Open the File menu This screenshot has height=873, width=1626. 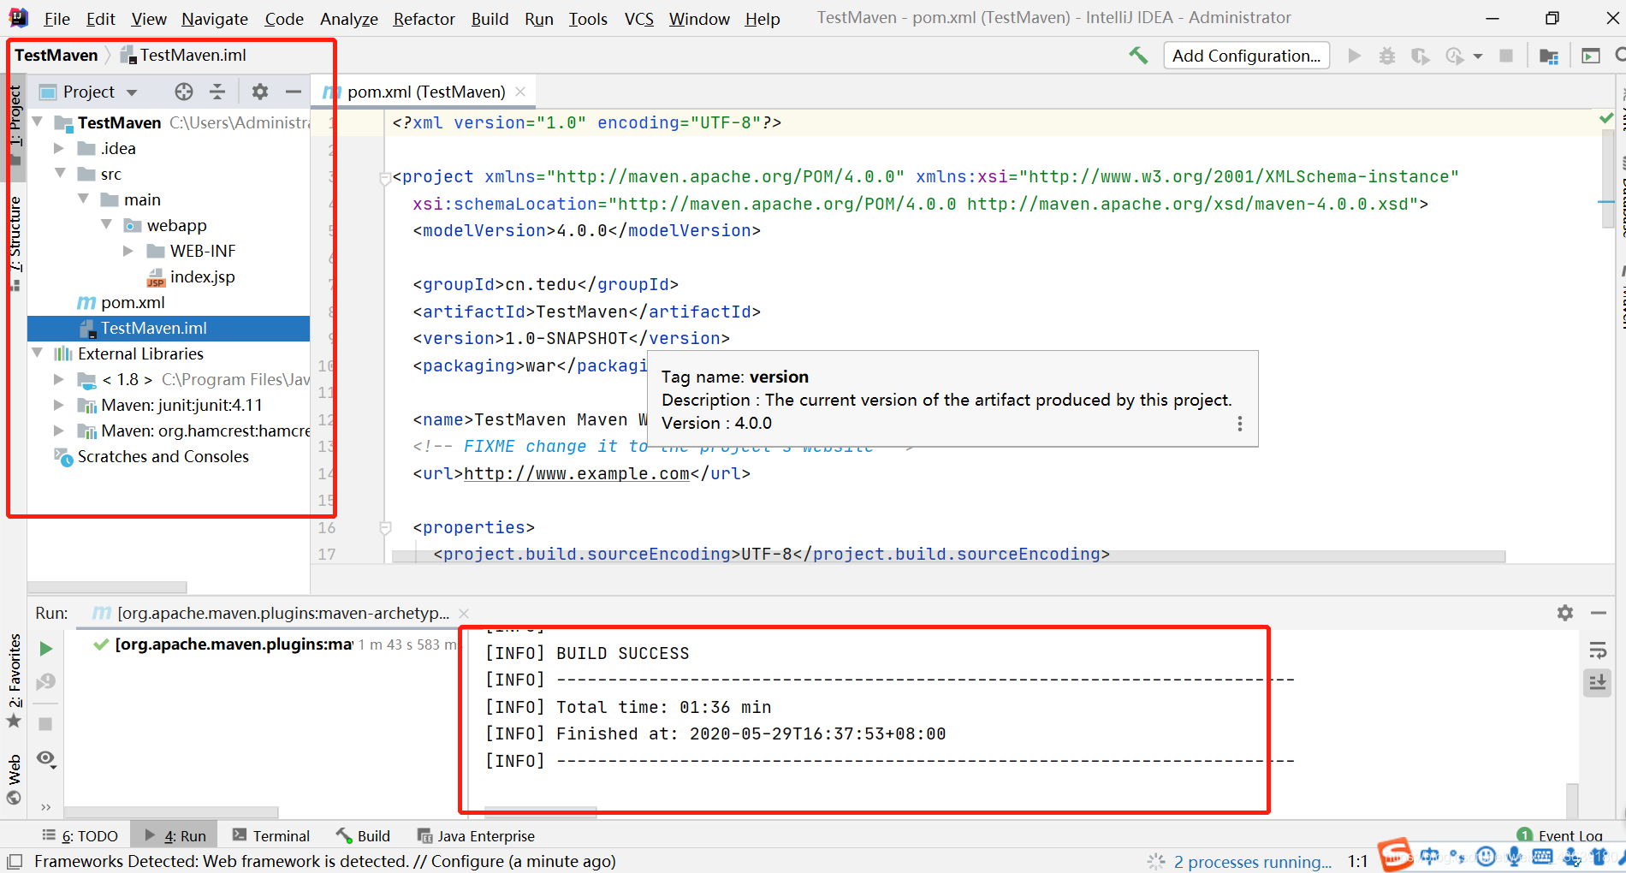[56, 18]
